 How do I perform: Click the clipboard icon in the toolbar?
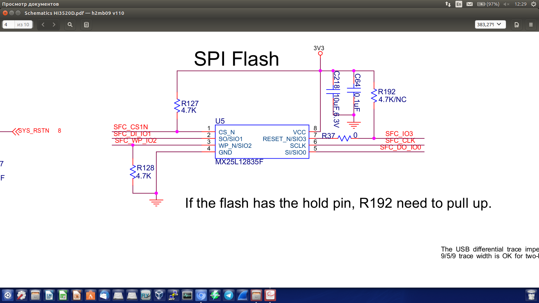(x=86, y=25)
